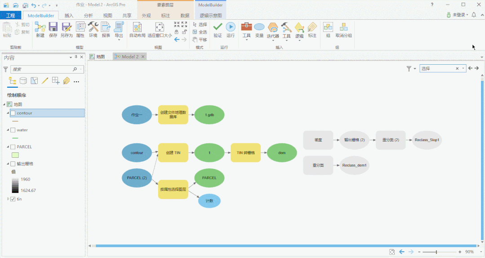Open the 逻辑示意图 diagram ribbon tab

[211, 15]
